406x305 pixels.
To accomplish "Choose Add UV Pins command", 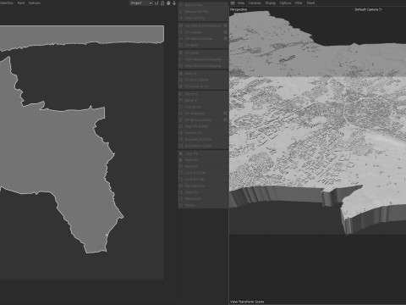I will click(x=203, y=5).
